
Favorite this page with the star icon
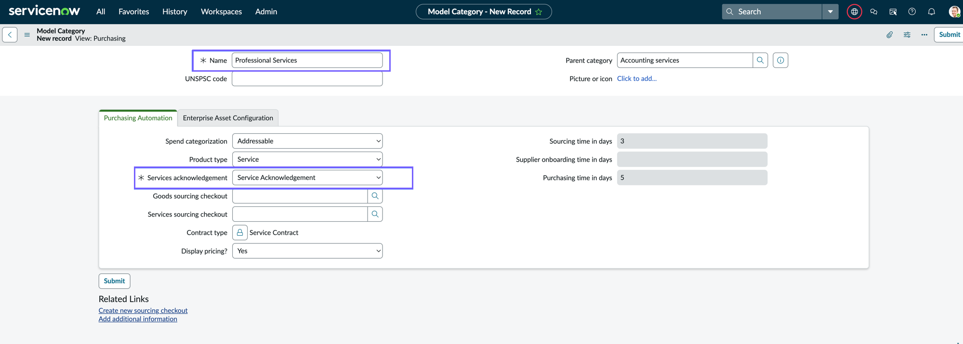pyautogui.click(x=539, y=12)
